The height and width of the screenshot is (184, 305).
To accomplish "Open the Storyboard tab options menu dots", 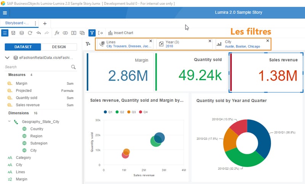I will coord(35,23).
